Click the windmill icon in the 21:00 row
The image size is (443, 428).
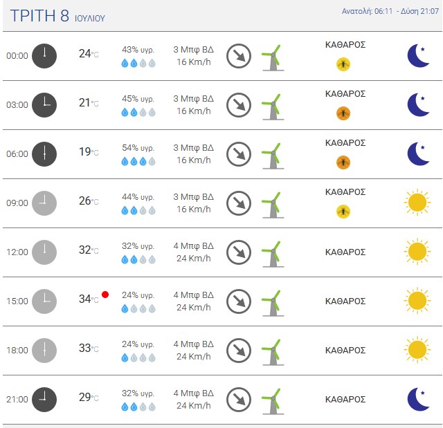pyautogui.click(x=273, y=399)
